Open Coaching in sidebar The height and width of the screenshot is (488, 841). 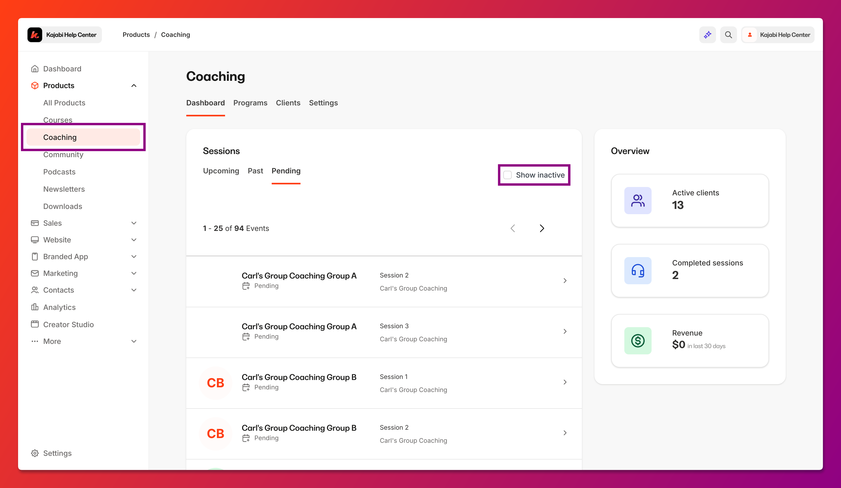83,137
